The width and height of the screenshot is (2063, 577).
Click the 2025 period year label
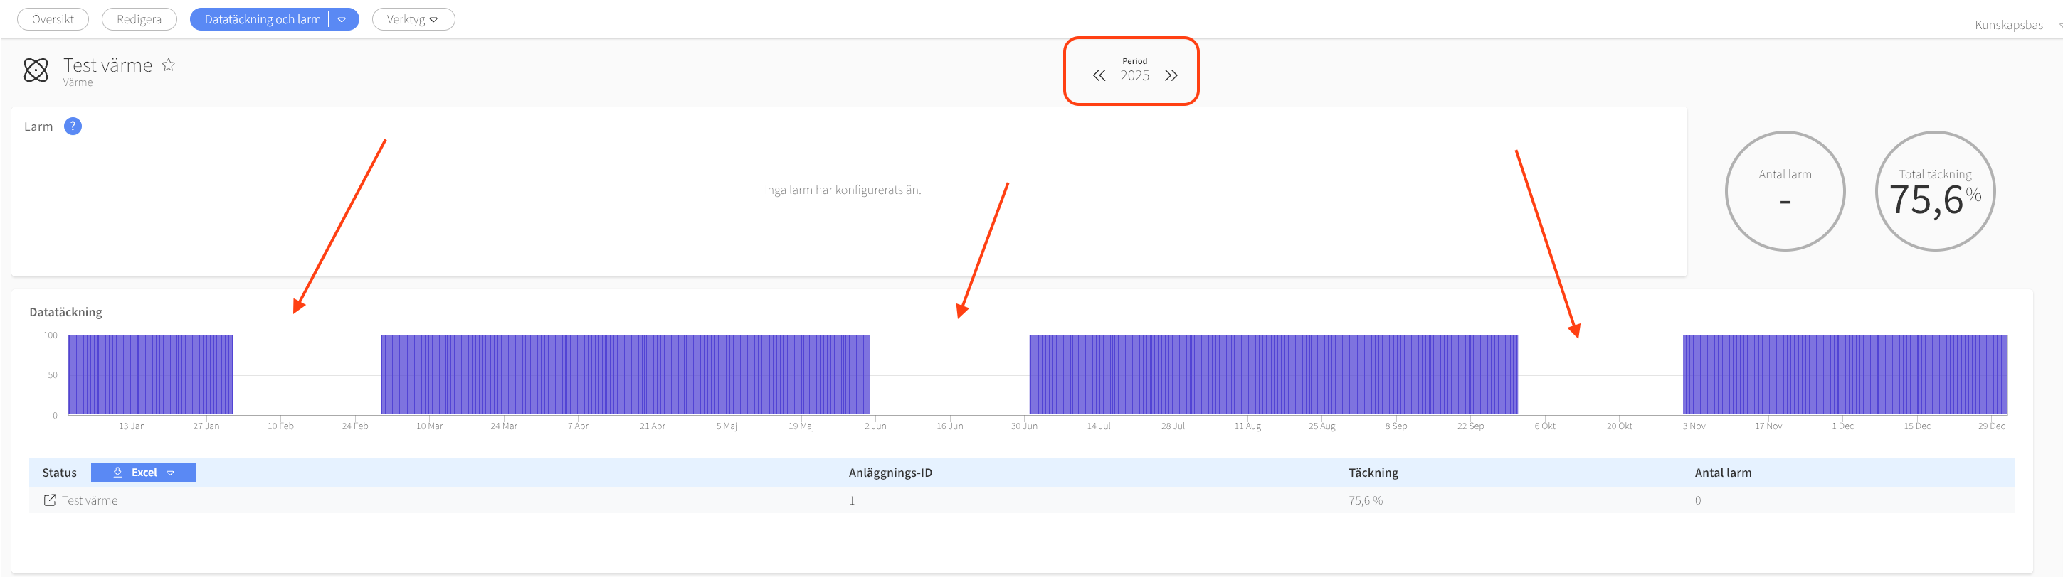[x=1134, y=76]
